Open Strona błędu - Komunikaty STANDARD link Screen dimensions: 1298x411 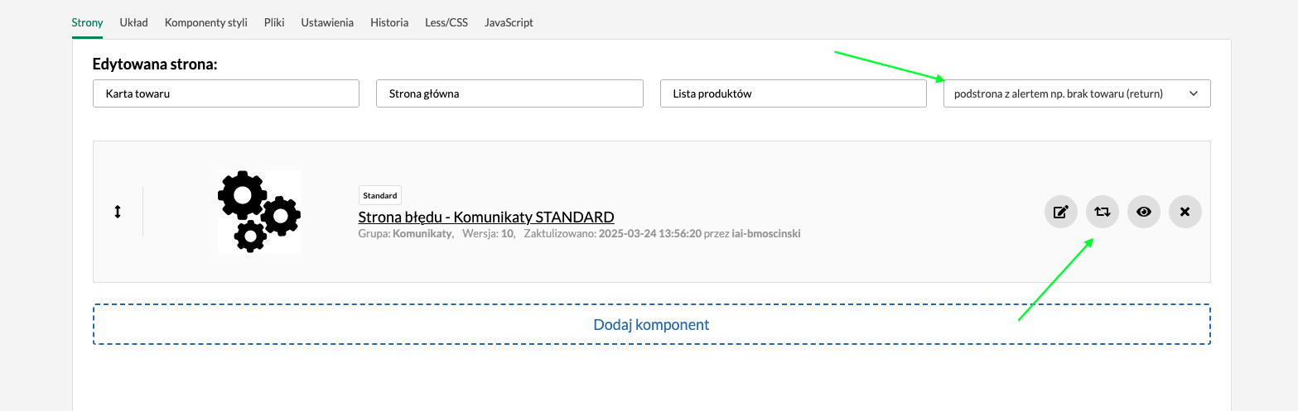click(x=486, y=217)
